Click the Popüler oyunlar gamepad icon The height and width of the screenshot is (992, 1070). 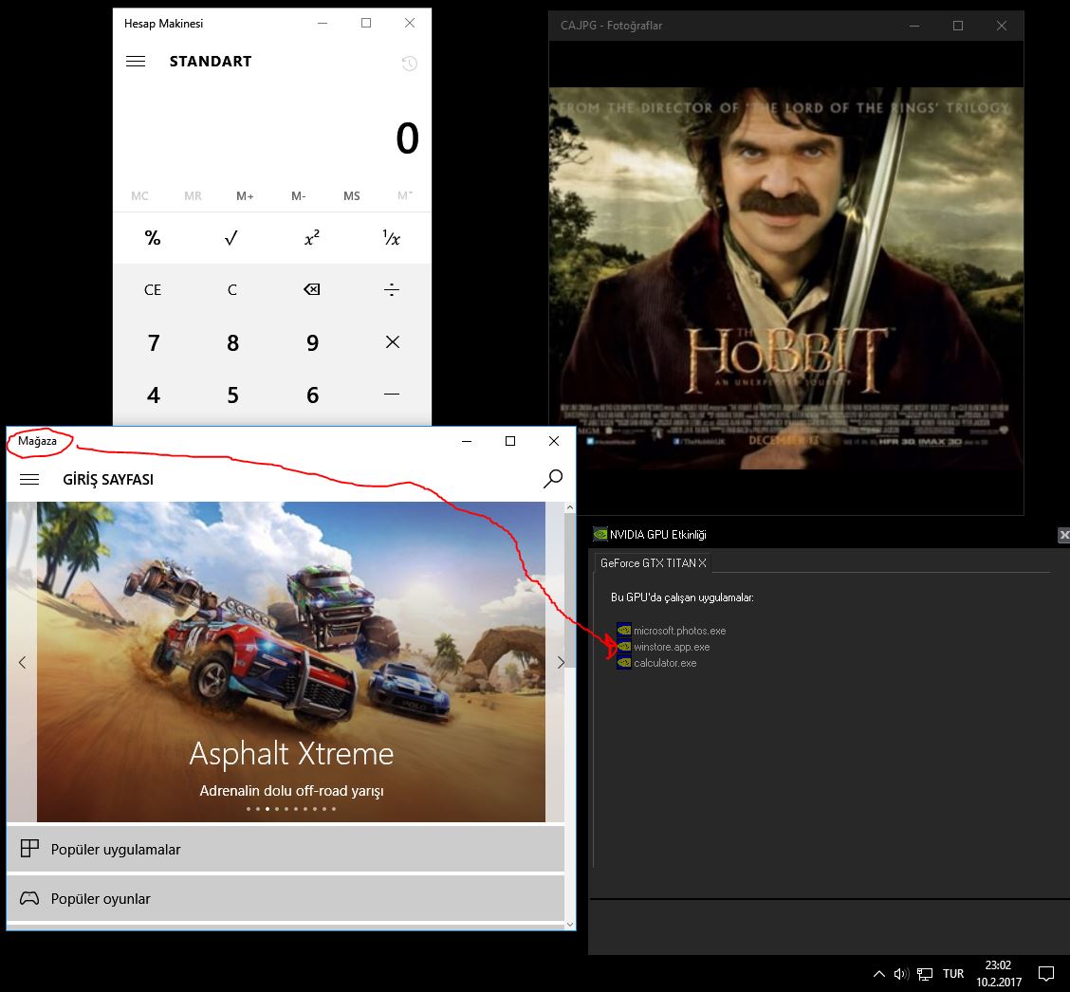click(29, 898)
